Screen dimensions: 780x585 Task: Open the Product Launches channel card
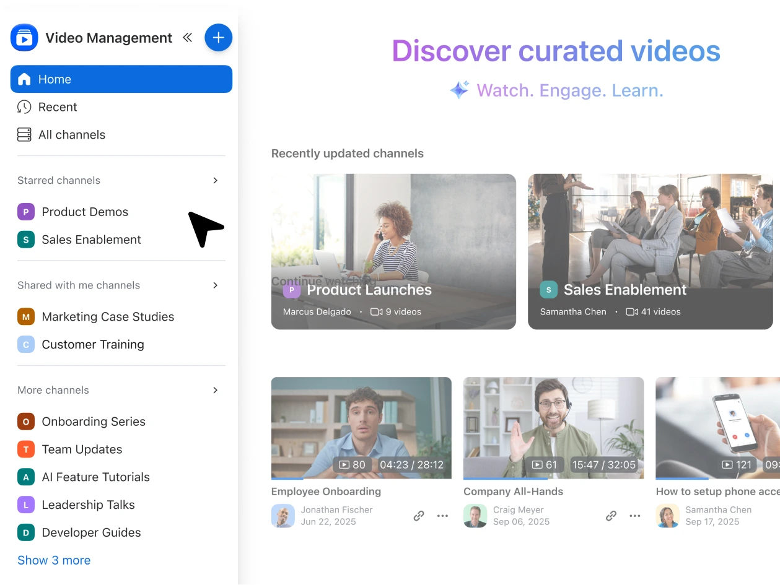coord(393,251)
